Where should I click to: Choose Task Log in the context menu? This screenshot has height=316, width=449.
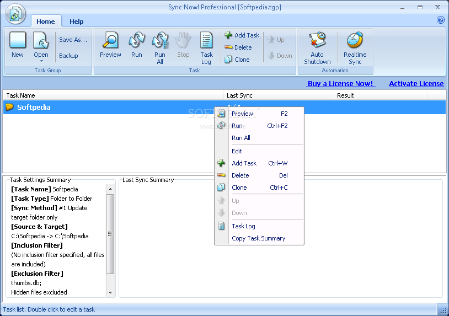click(259, 226)
